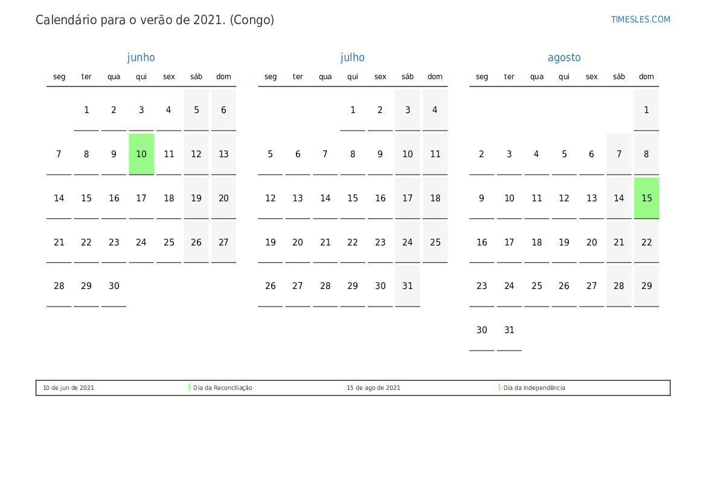Select August 19 in the calendar

click(x=564, y=242)
